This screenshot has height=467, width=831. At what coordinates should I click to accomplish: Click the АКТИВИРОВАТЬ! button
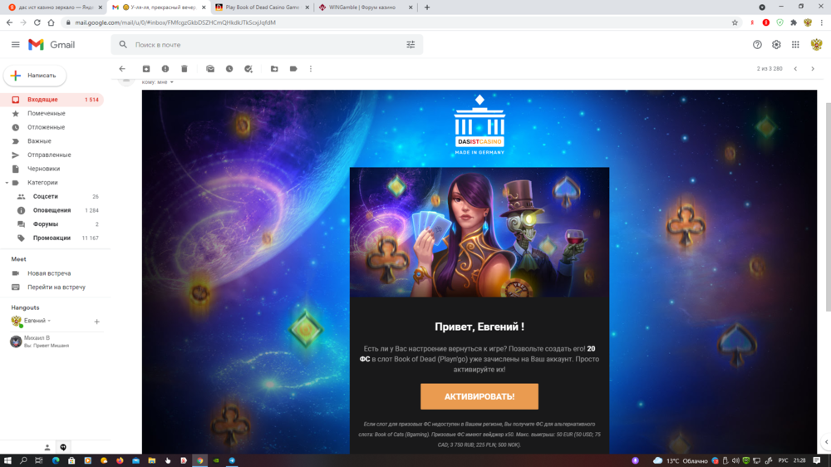(479, 396)
